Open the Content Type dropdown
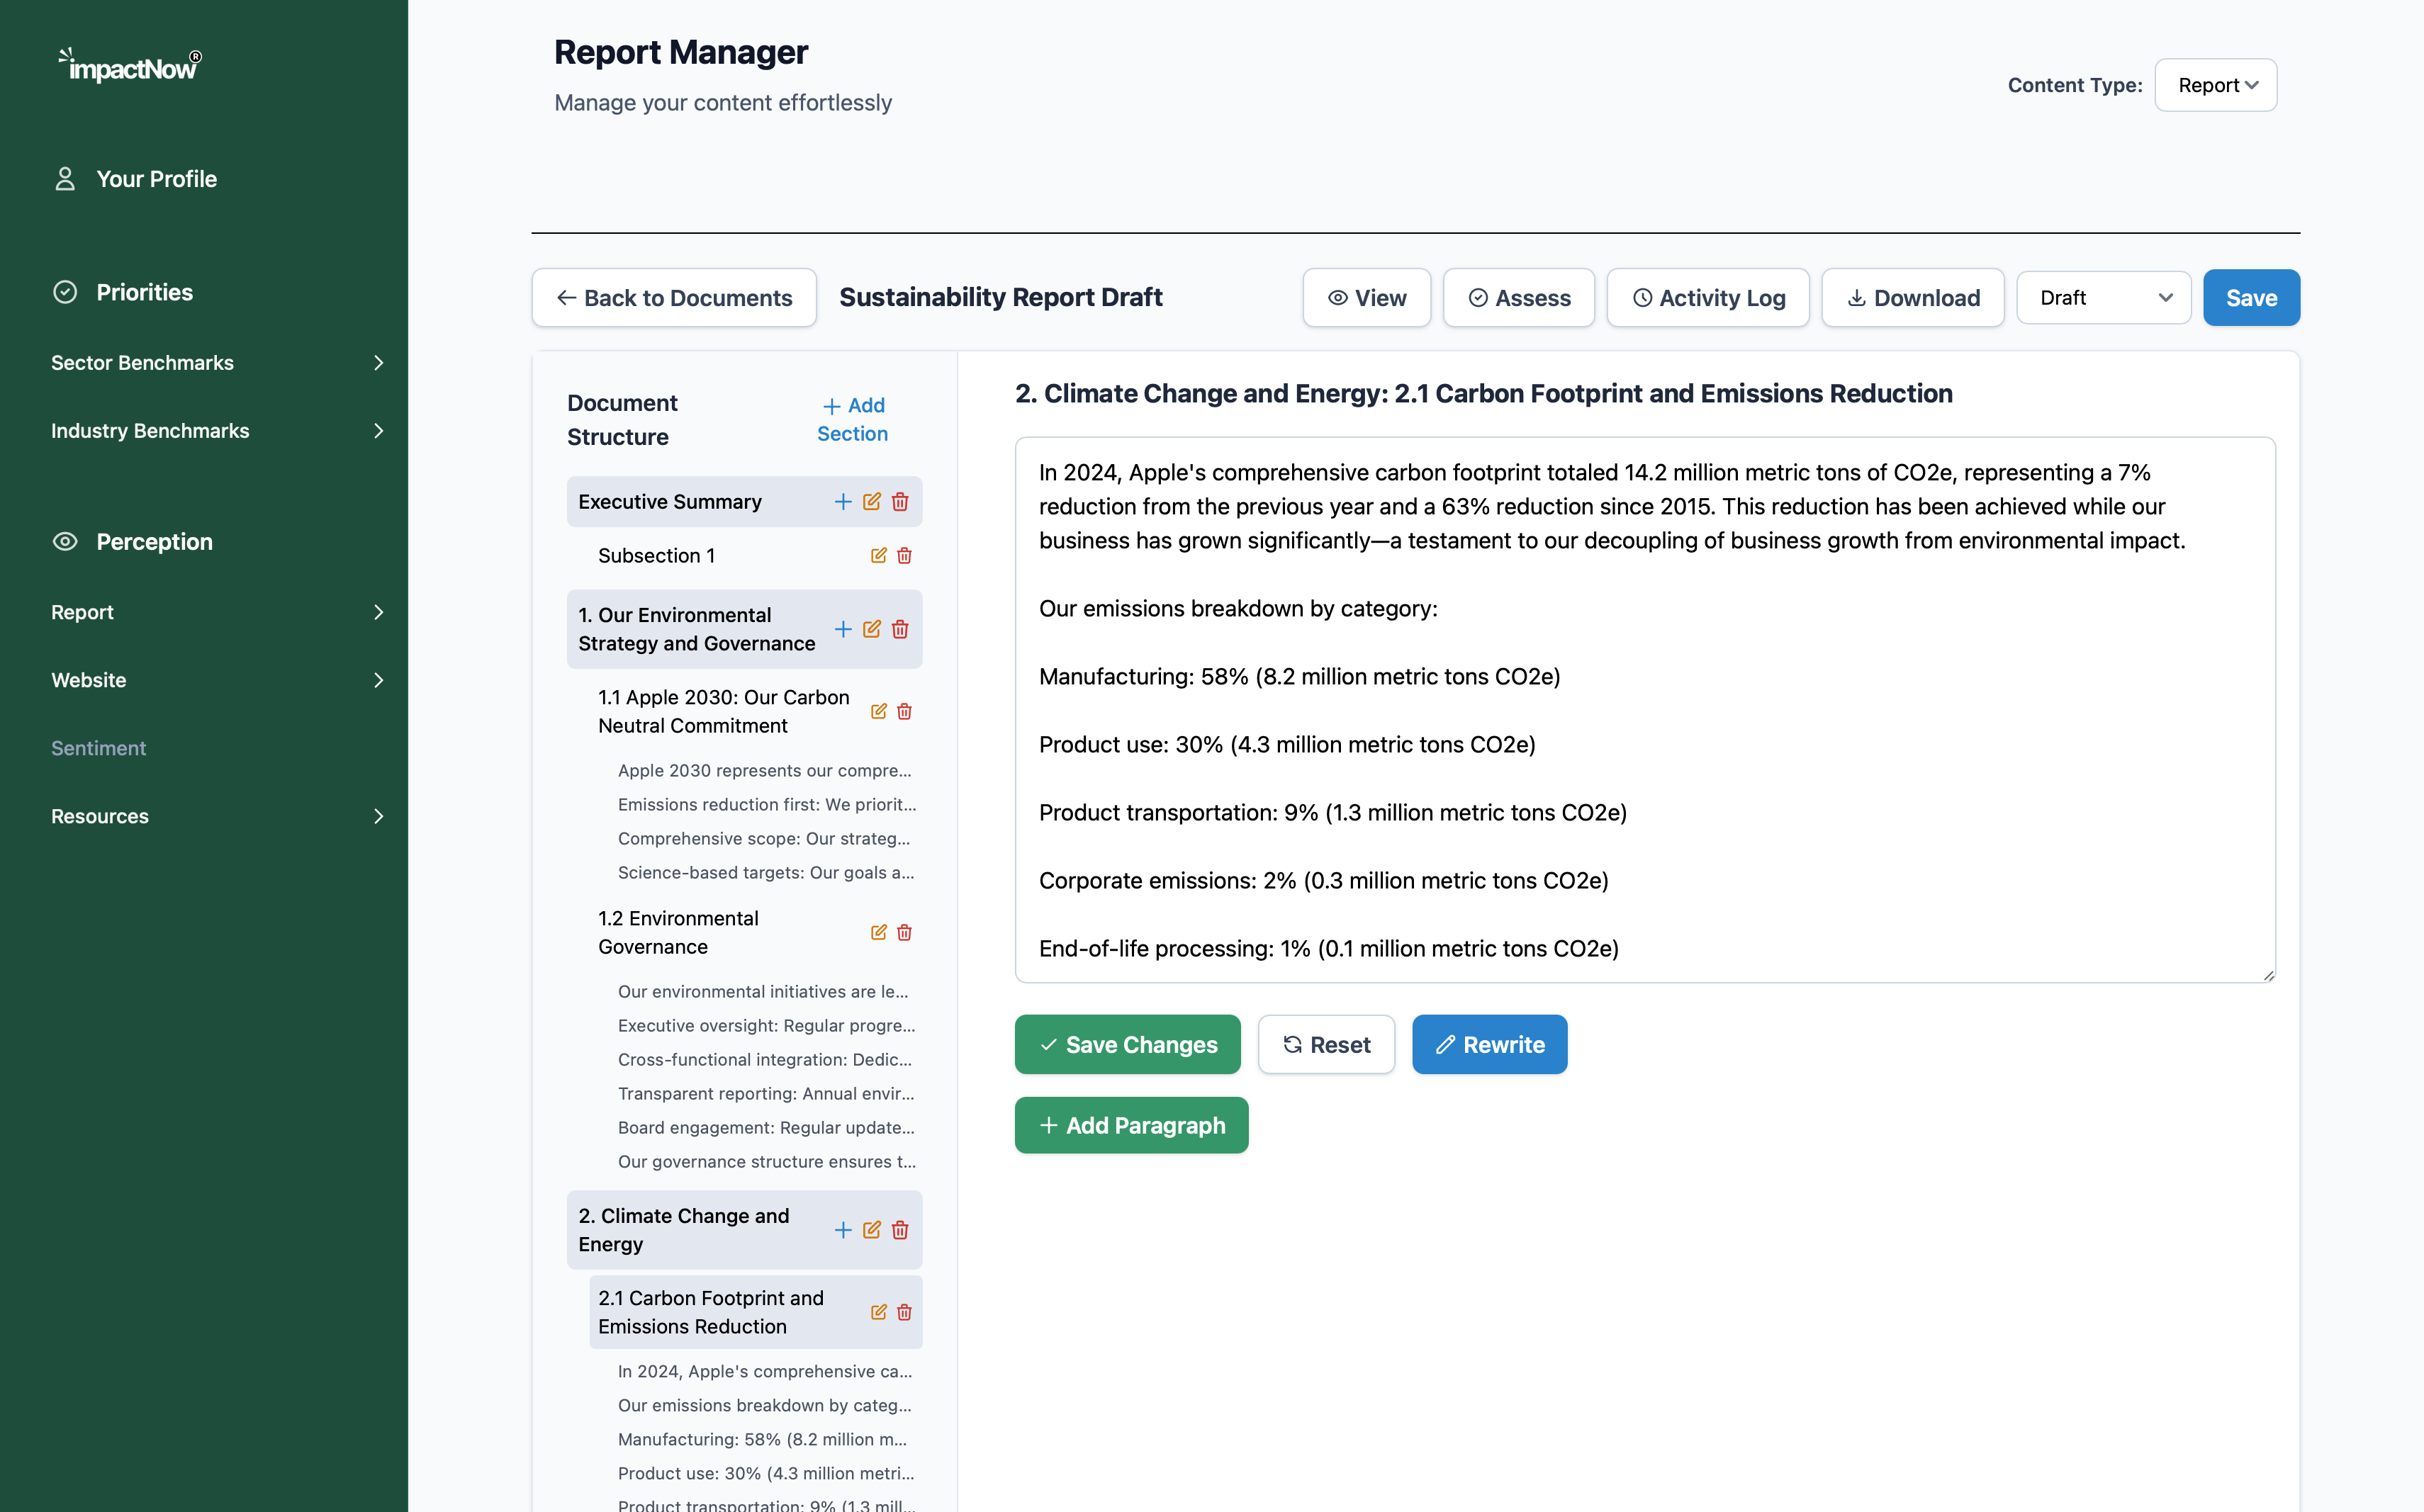The width and height of the screenshot is (2424, 1512). click(2215, 85)
